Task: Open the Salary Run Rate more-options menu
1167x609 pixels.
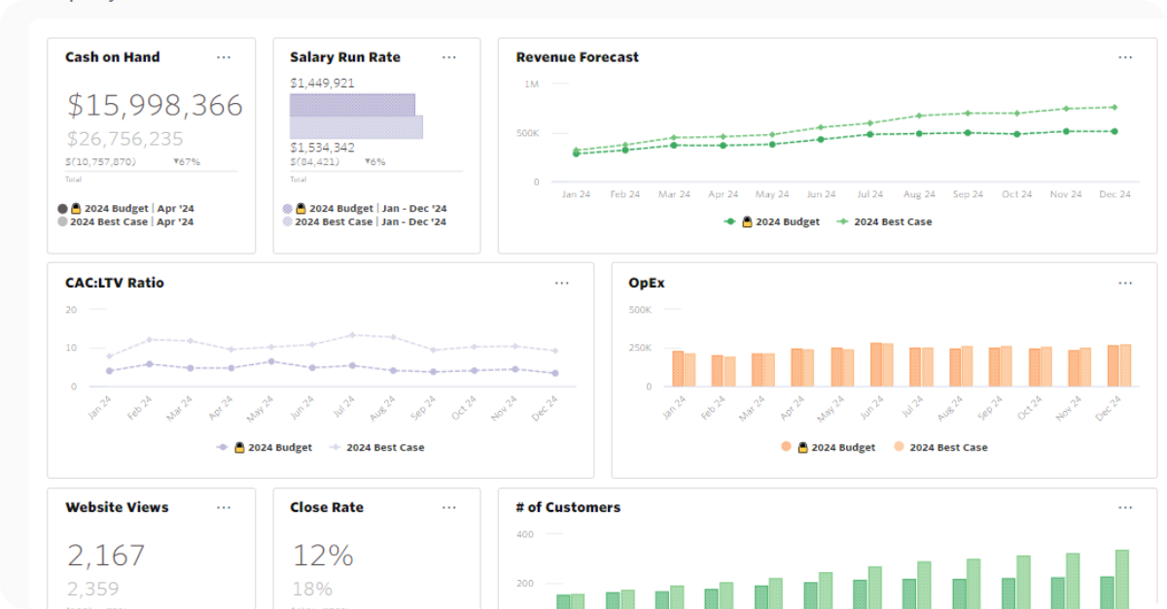Action: (x=448, y=57)
